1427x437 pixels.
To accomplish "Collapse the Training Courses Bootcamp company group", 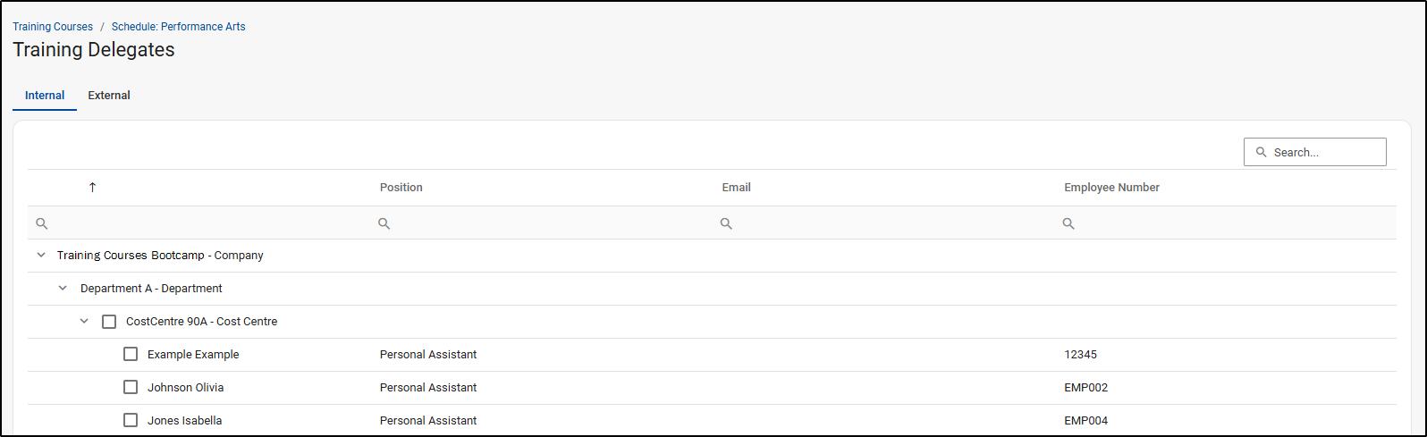I will [41, 256].
